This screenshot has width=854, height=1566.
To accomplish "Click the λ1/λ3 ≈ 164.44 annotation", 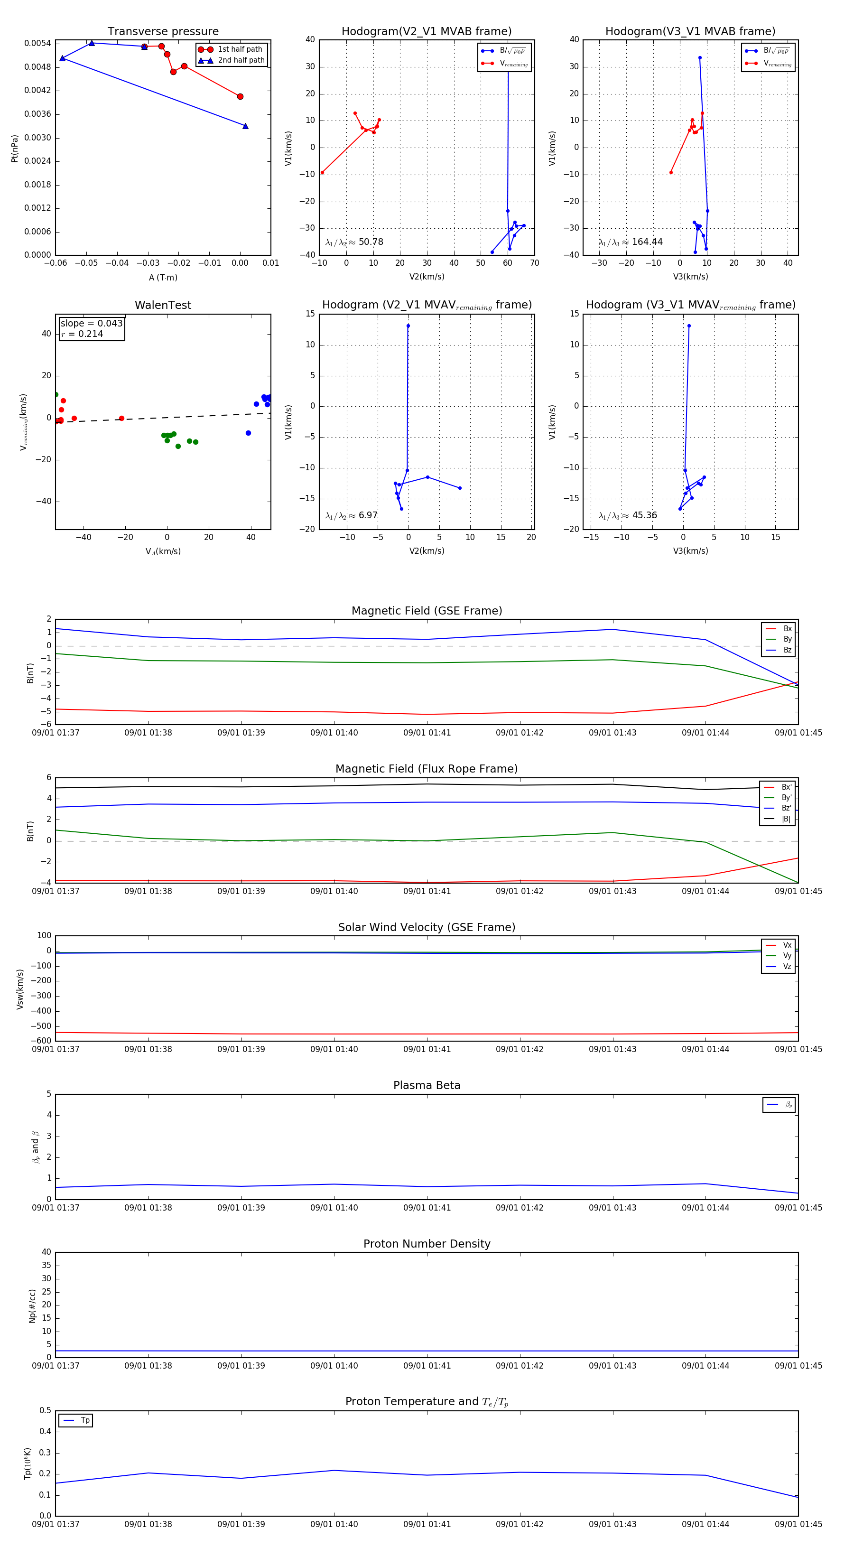I will pos(631,242).
